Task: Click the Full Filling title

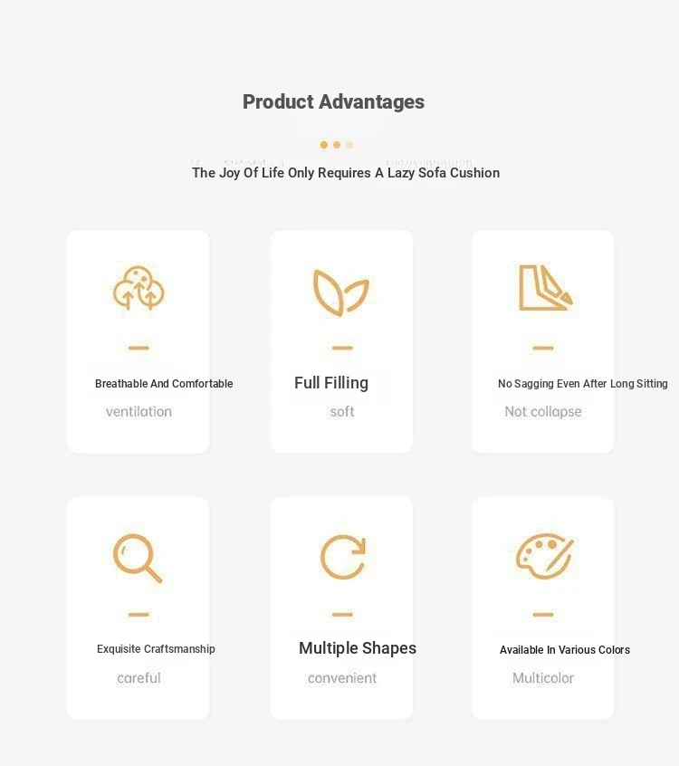Action: [331, 383]
